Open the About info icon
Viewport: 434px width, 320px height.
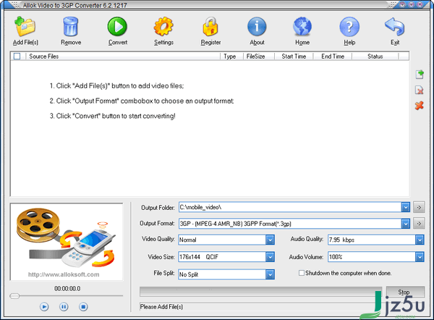coord(257,27)
